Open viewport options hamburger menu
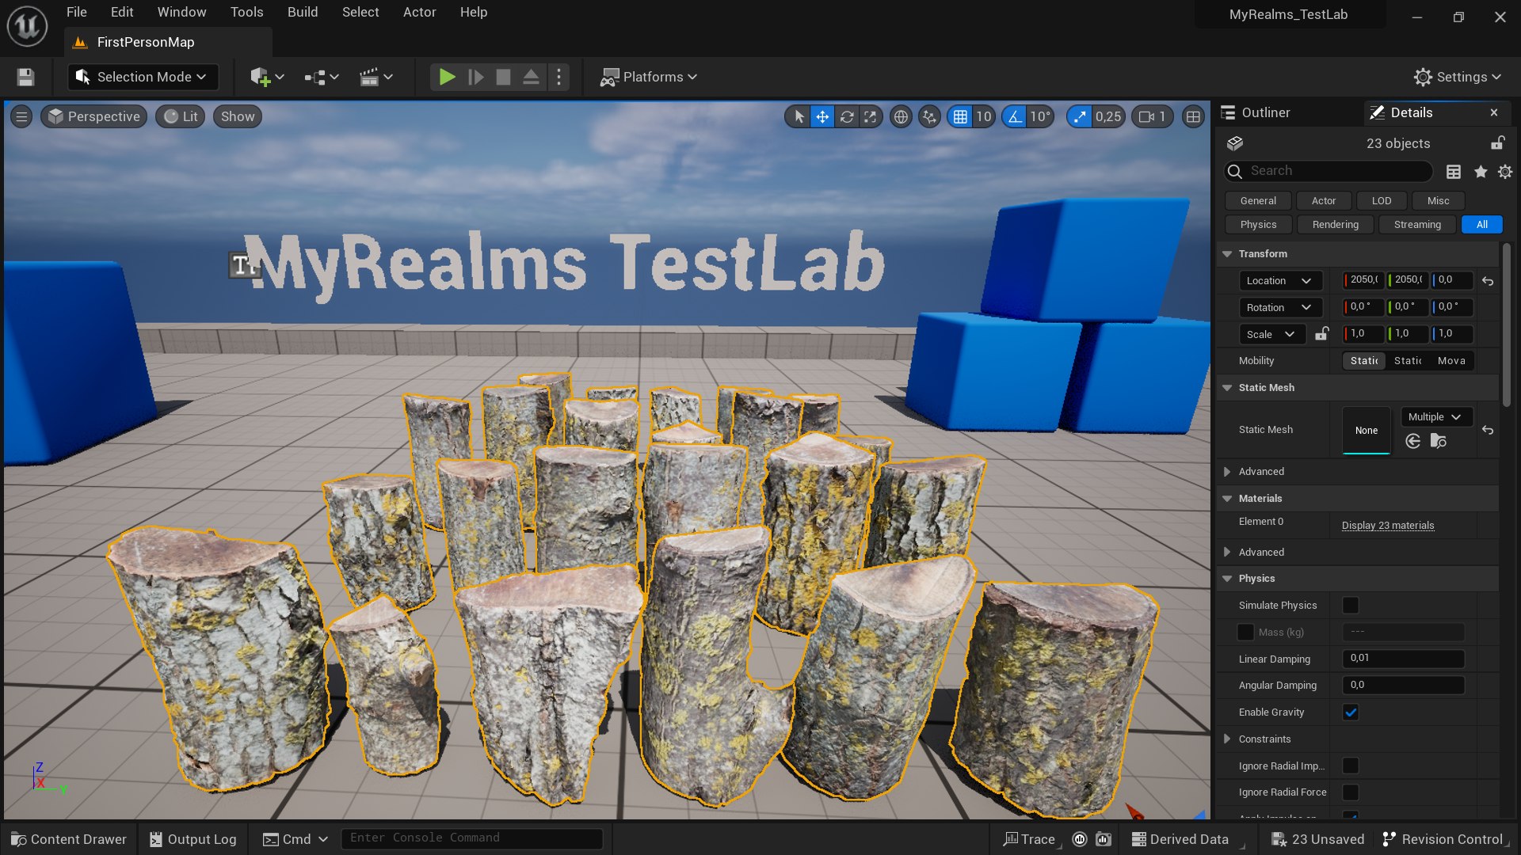1521x855 pixels. pyautogui.click(x=21, y=117)
